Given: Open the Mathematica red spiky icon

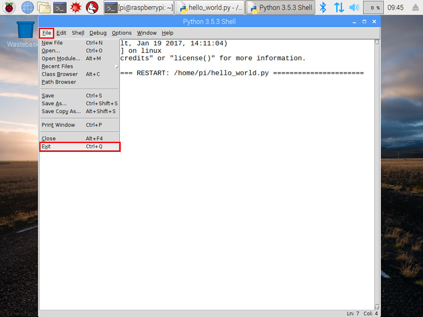Looking at the screenshot, I should [76, 7].
